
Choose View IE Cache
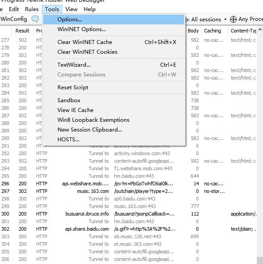pos(114,110)
